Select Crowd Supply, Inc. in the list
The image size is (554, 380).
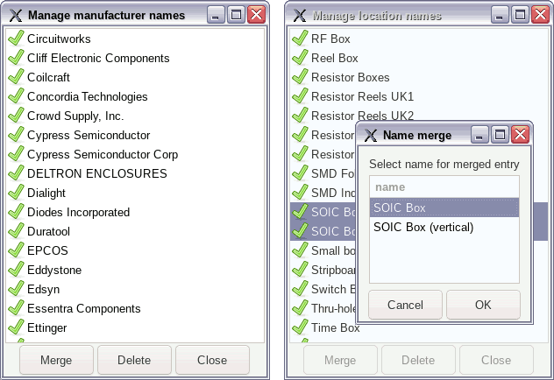coord(135,116)
